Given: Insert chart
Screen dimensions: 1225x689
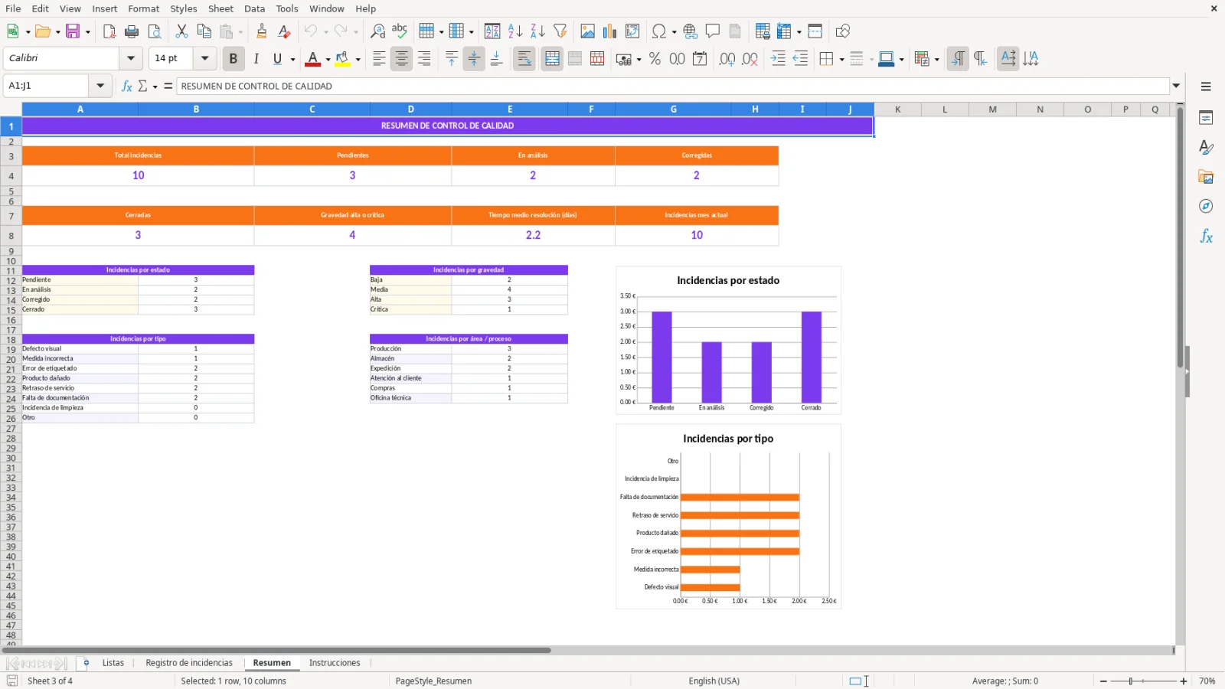Looking at the screenshot, I should pyautogui.click(x=609, y=31).
